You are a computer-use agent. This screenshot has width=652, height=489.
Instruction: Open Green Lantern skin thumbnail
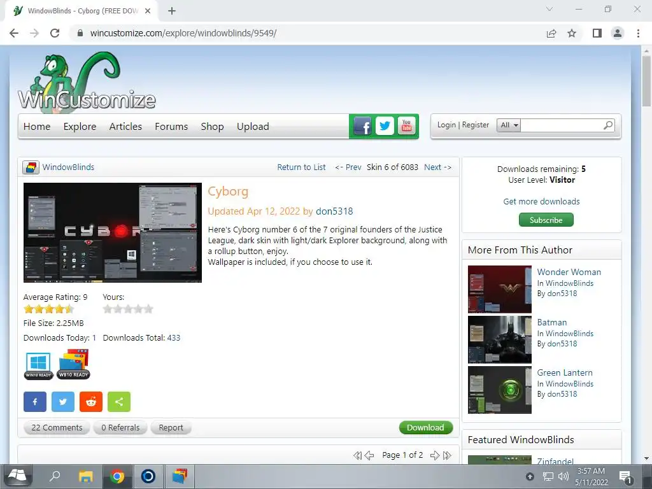click(499, 390)
